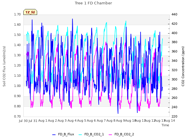
Task: Click the Time axis label
Action: [x=165, y=125]
